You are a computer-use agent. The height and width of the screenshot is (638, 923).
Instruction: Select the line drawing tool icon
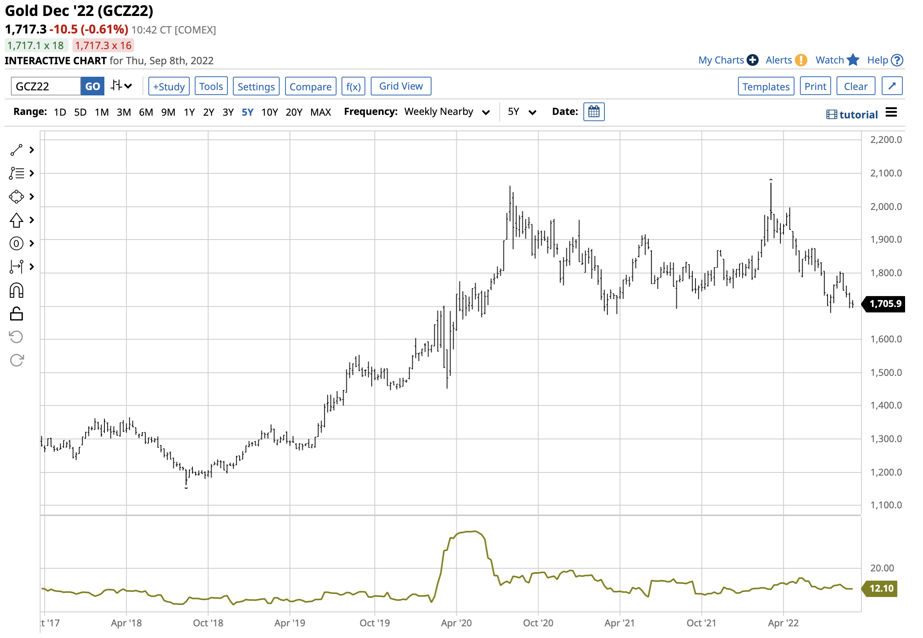tap(16, 150)
